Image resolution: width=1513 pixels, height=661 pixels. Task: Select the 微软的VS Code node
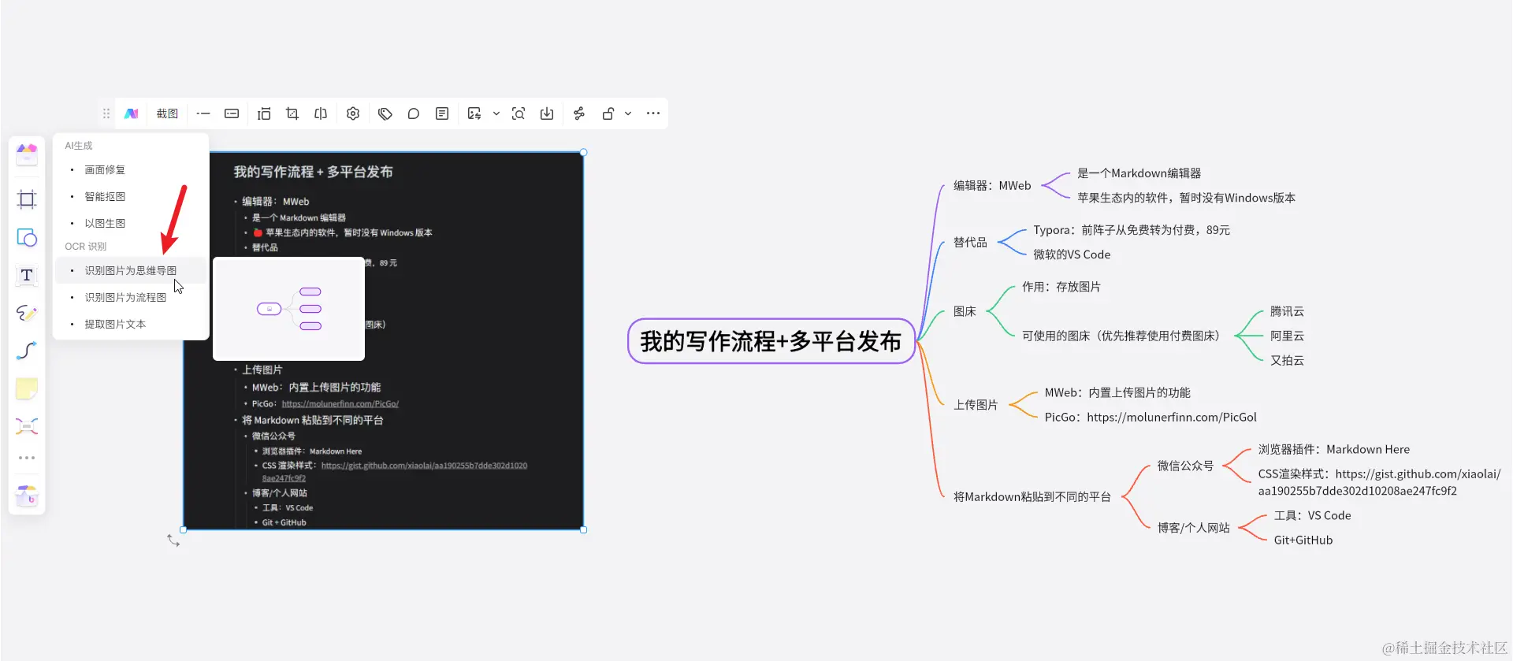[1072, 255]
